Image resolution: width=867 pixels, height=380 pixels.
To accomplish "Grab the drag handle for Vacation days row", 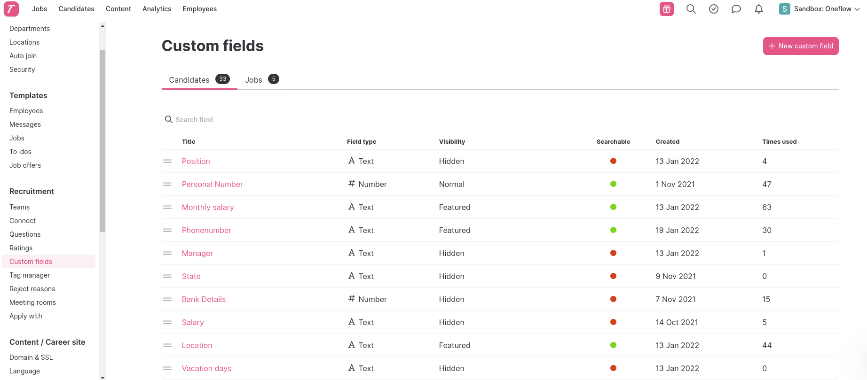I will click(167, 368).
